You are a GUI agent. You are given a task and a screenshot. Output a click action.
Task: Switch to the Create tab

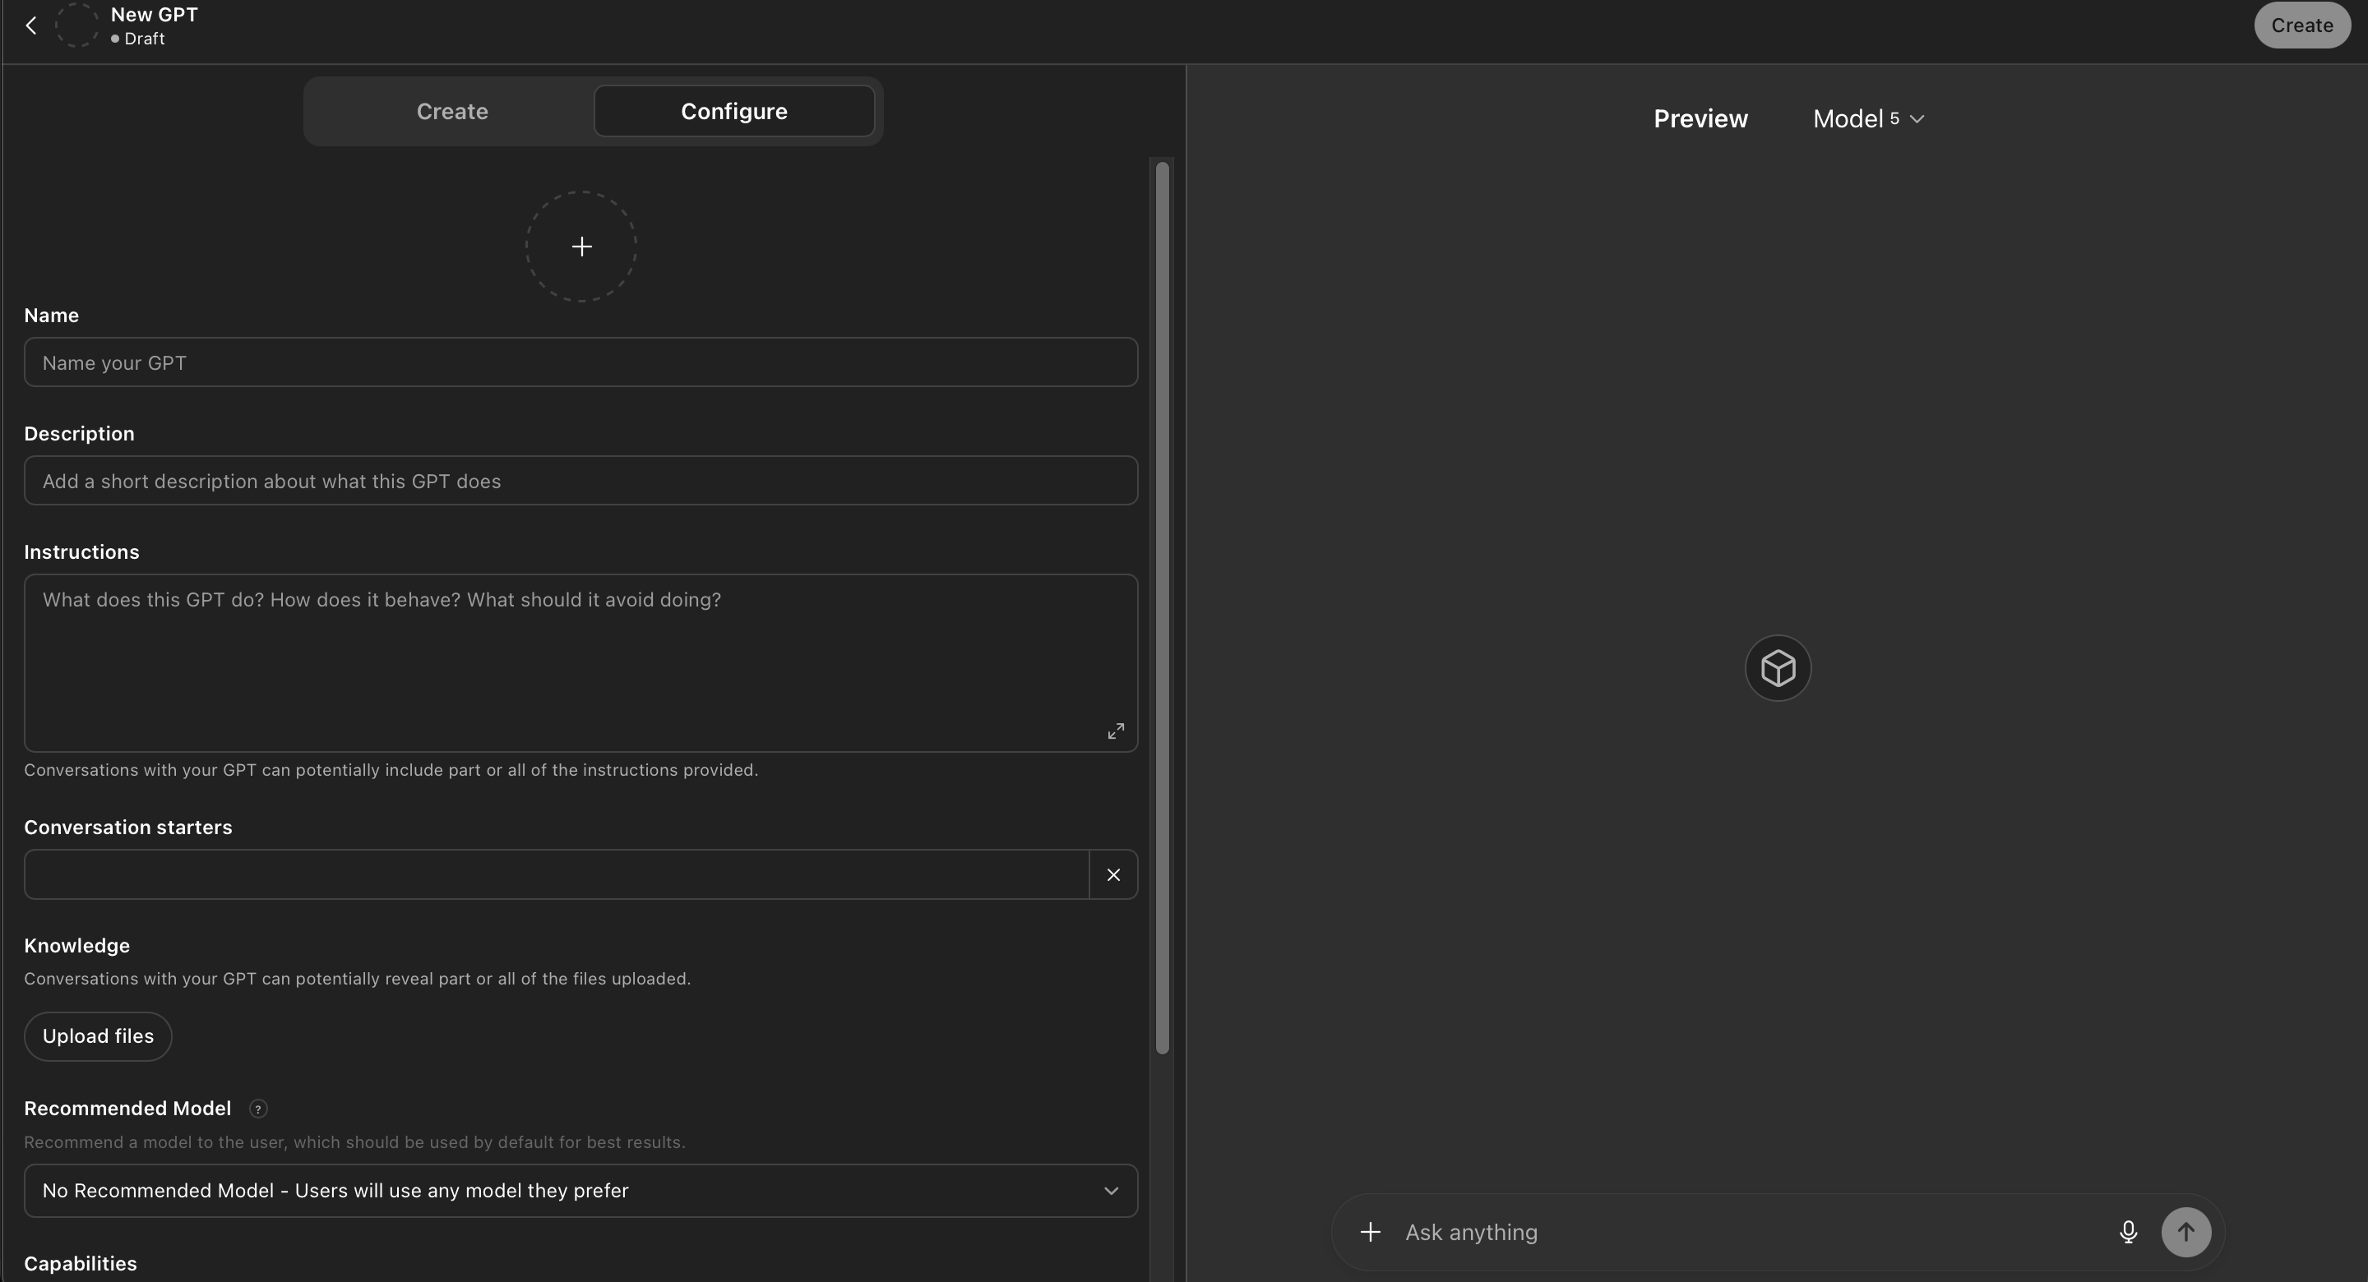point(451,110)
